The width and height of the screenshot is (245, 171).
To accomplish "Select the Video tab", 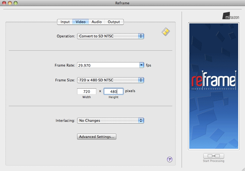I will click(80, 22).
